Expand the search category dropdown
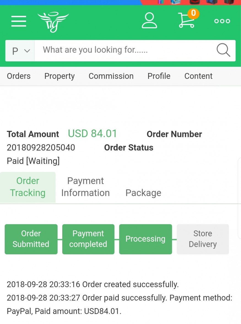The height and width of the screenshot is (324, 241). point(20,51)
